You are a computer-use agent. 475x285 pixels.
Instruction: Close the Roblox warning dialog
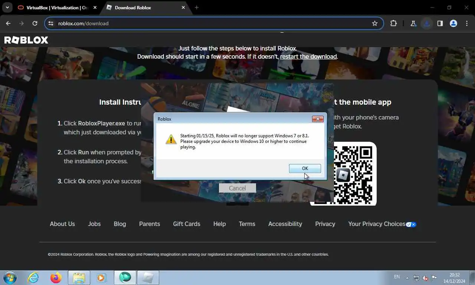pyautogui.click(x=318, y=119)
